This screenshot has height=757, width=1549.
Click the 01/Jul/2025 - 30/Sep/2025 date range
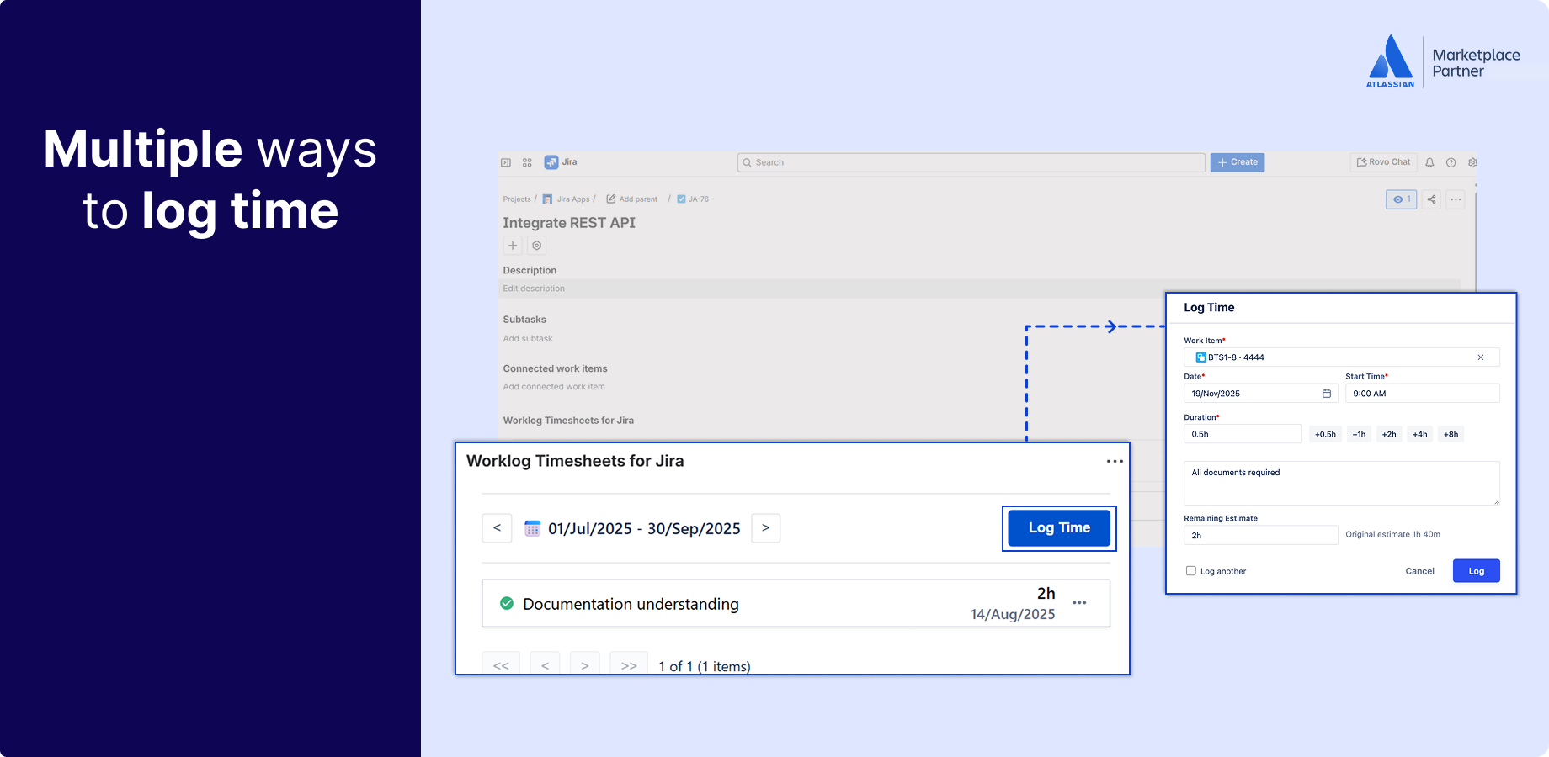644,528
